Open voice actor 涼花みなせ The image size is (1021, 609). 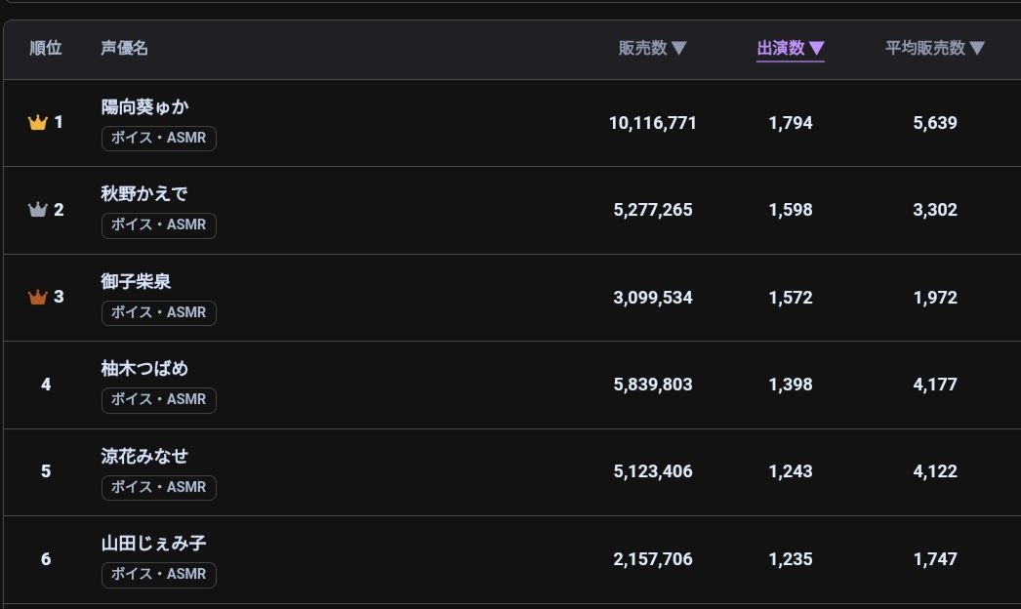tap(144, 456)
